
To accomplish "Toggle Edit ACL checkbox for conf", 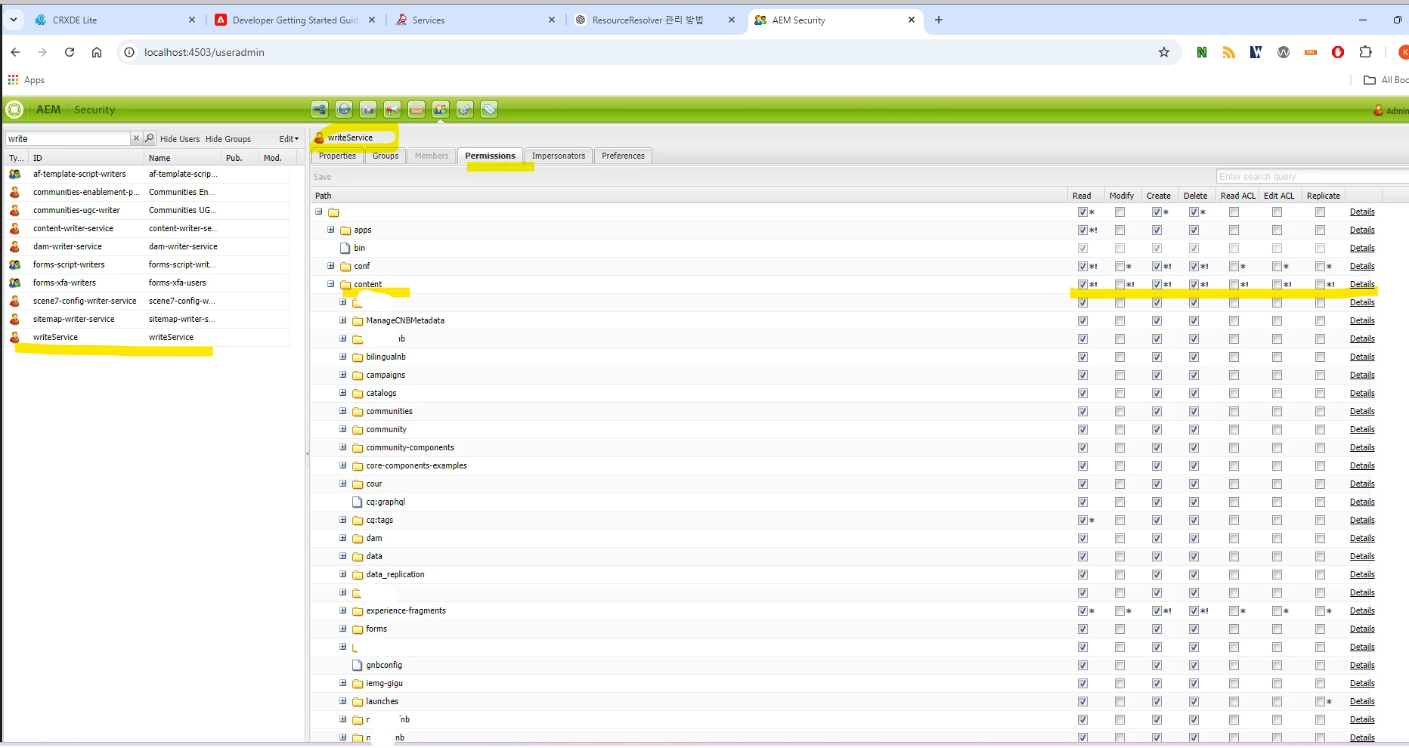I will pyautogui.click(x=1277, y=266).
